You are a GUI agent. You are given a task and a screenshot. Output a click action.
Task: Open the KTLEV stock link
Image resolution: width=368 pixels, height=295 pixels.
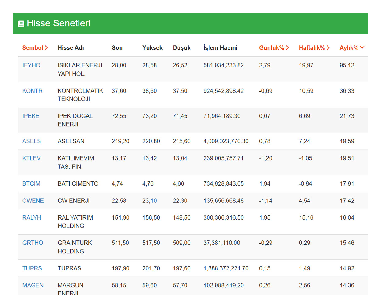[32, 158]
